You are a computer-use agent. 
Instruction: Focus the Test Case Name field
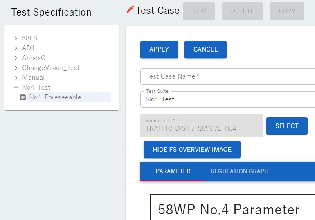[x=227, y=76]
